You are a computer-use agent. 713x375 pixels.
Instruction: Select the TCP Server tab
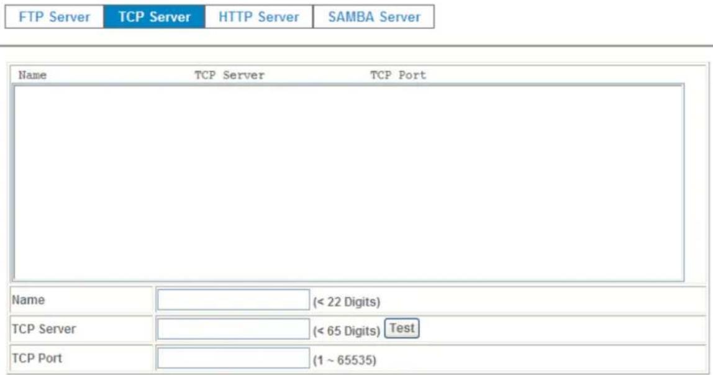pyautogui.click(x=154, y=17)
